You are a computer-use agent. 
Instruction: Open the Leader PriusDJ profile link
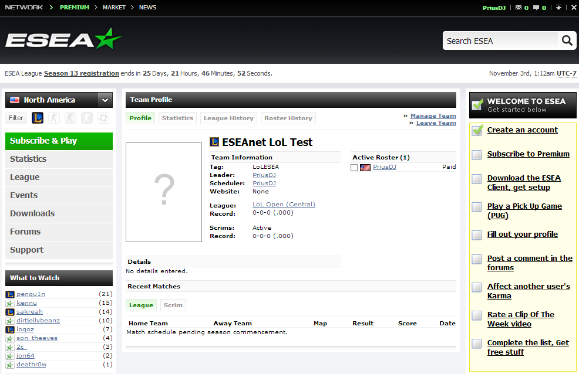coord(264,175)
